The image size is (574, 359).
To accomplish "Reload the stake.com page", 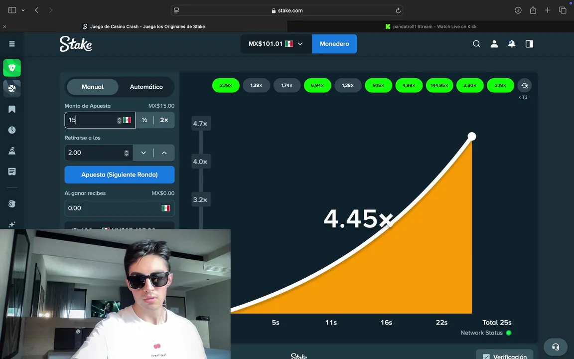I will 398,10.
